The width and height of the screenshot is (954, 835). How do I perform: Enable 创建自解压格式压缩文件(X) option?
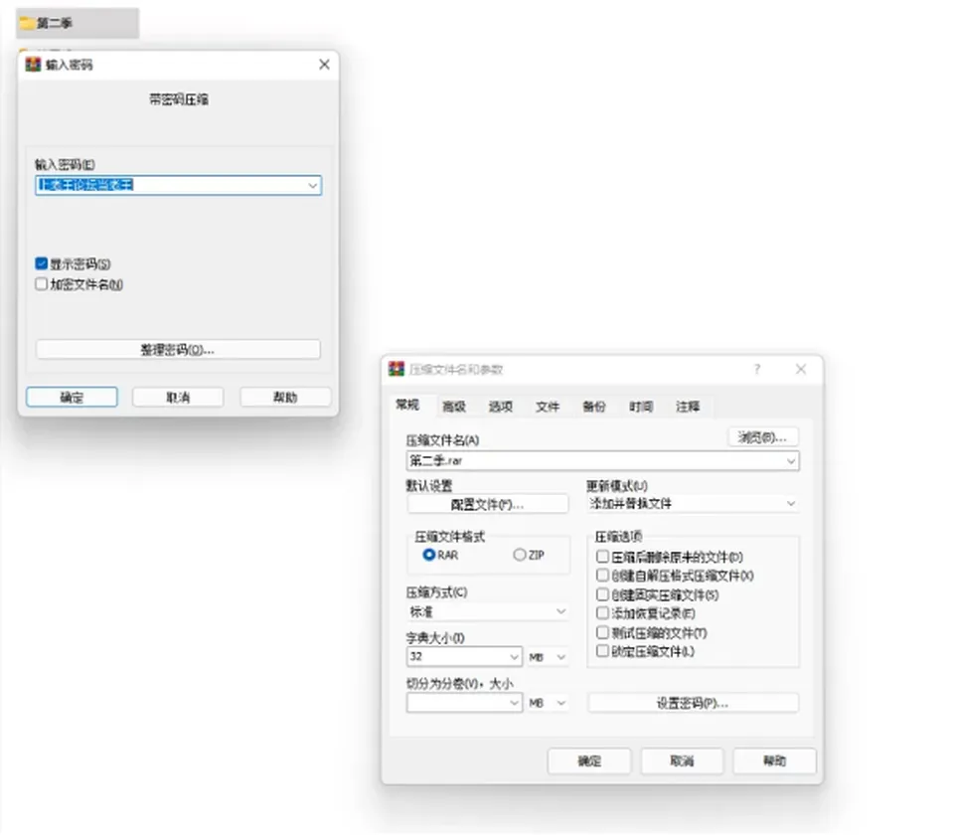point(602,576)
